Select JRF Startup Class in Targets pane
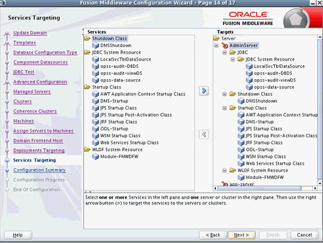Viewport: 323px width, 243px height. pos(264,142)
